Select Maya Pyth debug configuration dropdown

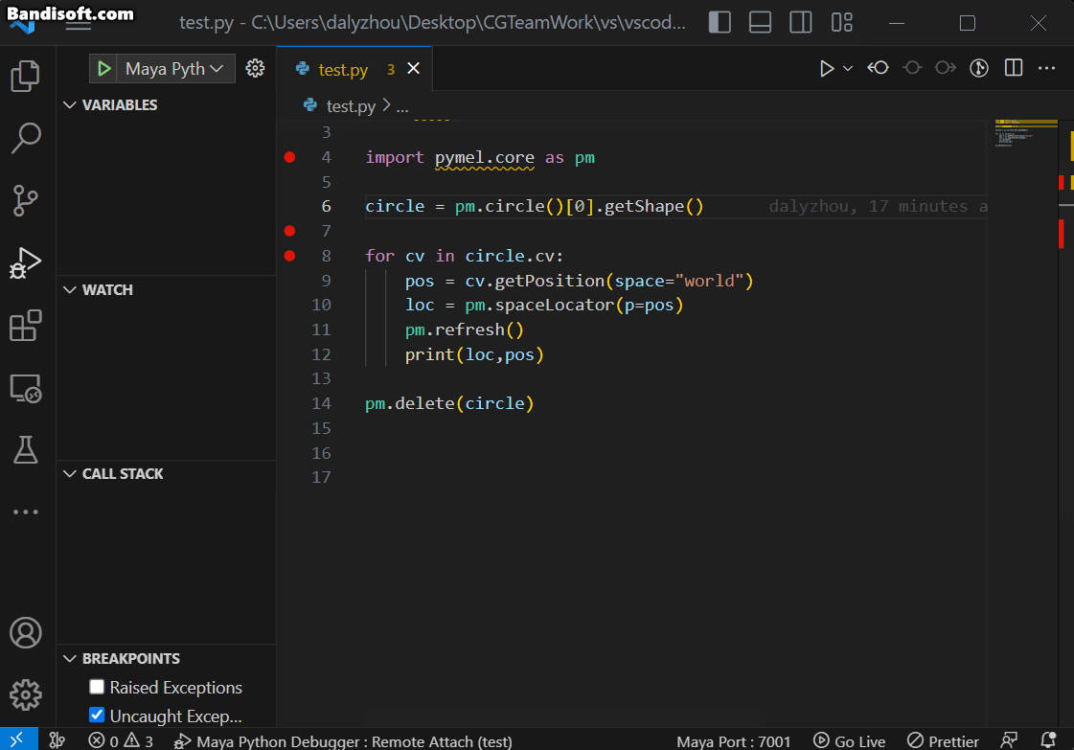(175, 69)
